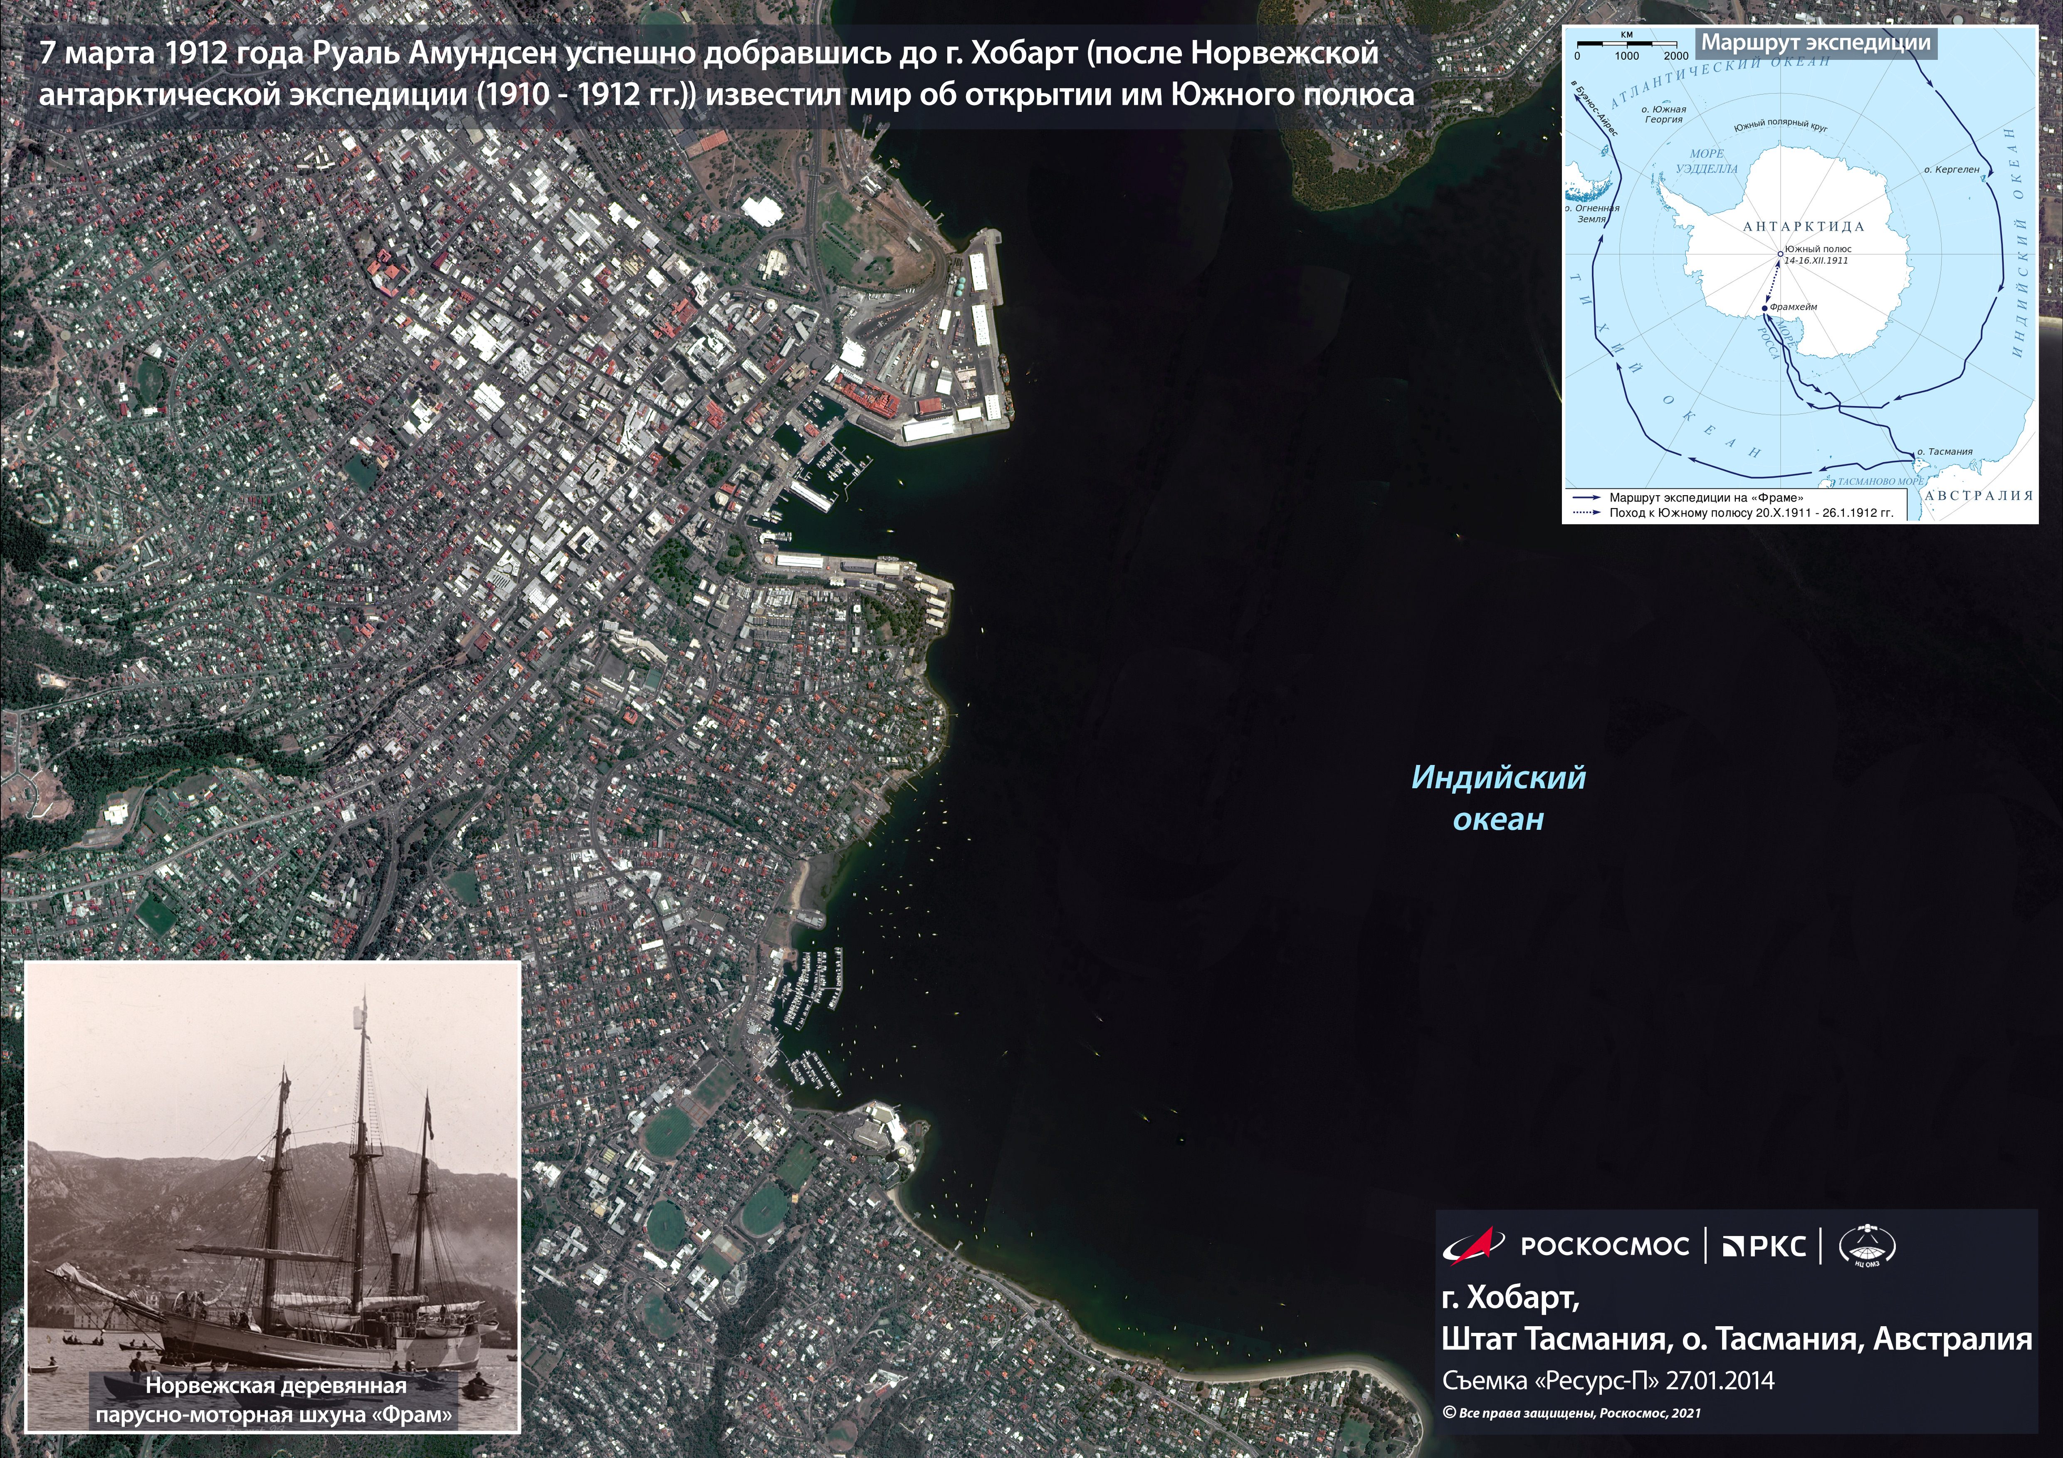Click the solid arrow legend for «Фрам» route
Screen dimensions: 2063x1458
click(1587, 497)
